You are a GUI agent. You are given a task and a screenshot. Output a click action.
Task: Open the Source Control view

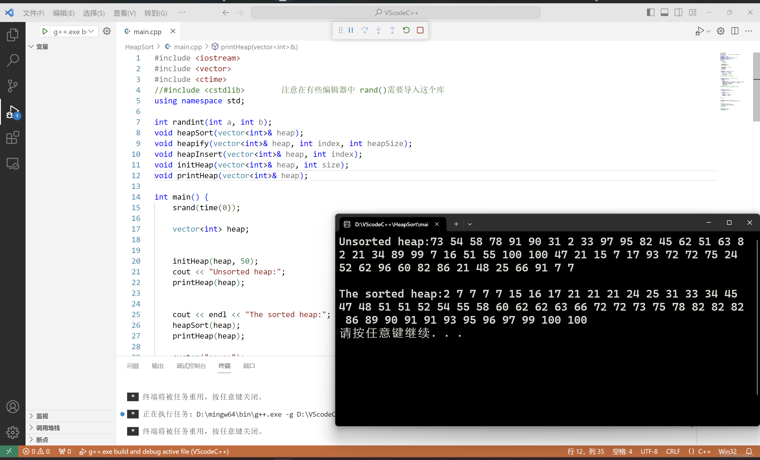point(12,86)
